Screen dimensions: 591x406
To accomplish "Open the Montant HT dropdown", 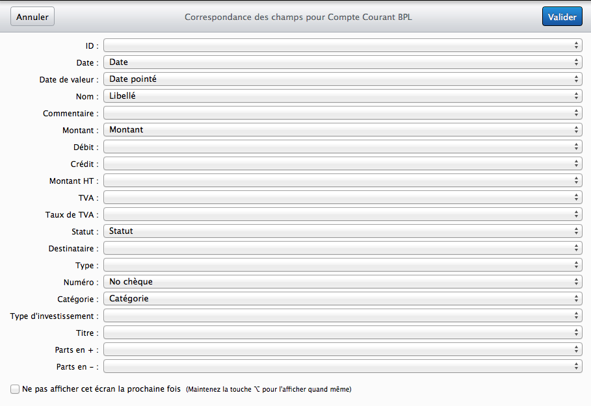I will [343, 181].
